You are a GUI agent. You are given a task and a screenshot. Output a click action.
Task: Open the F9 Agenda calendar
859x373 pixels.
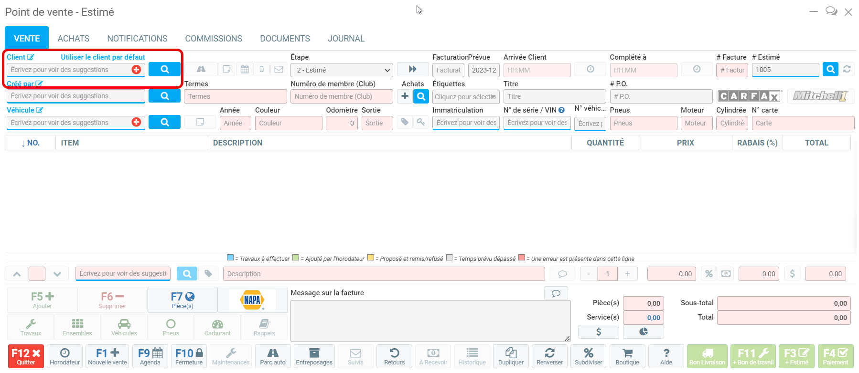tap(150, 356)
